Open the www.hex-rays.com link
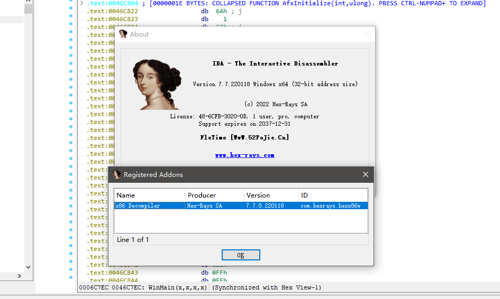 coord(244,155)
